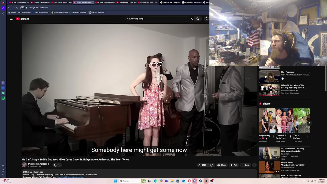
Task: Open options for 'How 3 words completely' video
Action: 309,176
